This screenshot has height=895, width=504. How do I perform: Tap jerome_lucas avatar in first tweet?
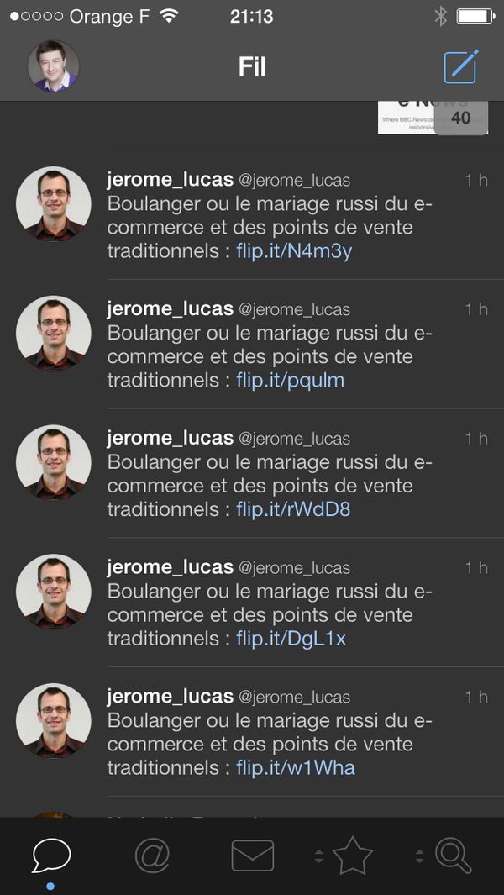pyautogui.click(x=54, y=203)
